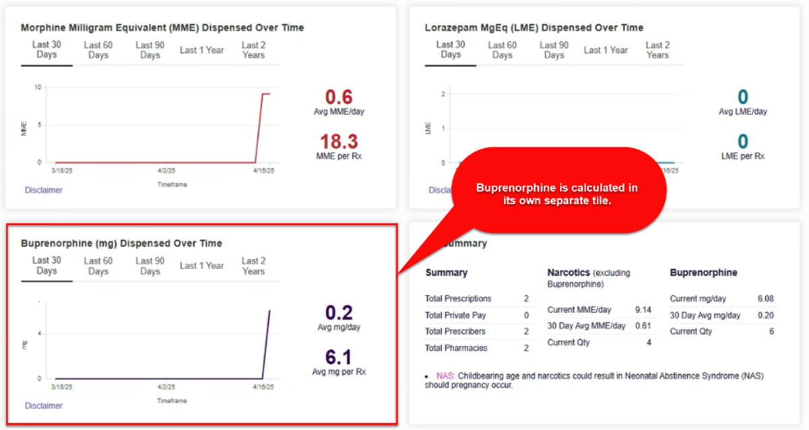Select Last 60 Days tab in Buprenorphine tile
The width and height of the screenshot is (809, 430).
point(98,266)
